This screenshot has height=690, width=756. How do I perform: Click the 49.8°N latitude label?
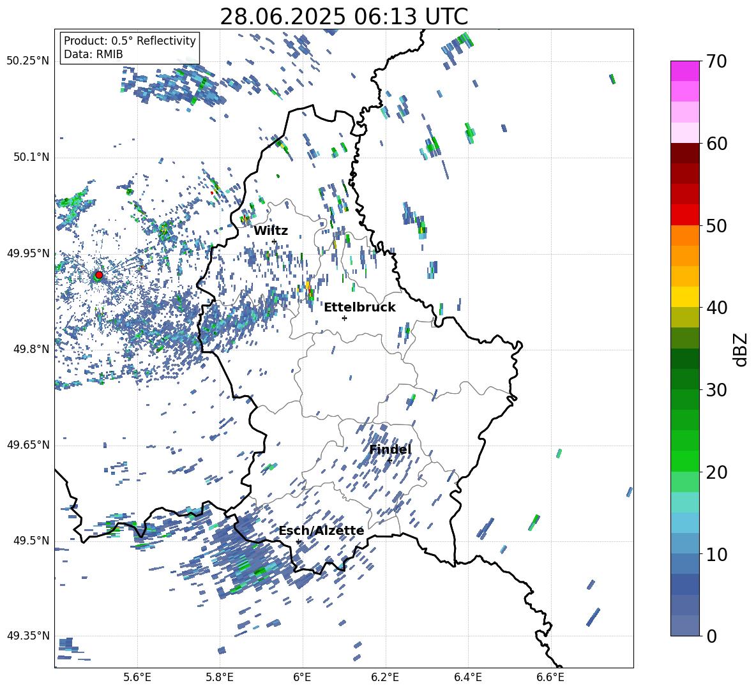click(31, 349)
